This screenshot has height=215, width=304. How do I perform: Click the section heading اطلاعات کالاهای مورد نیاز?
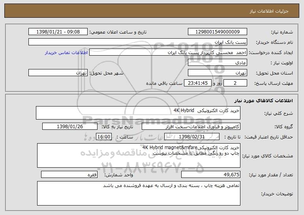[263, 101]
